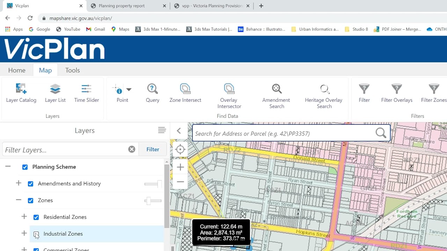Open the Maps bookmark
Screen dimensions: 447x251
[120, 29]
